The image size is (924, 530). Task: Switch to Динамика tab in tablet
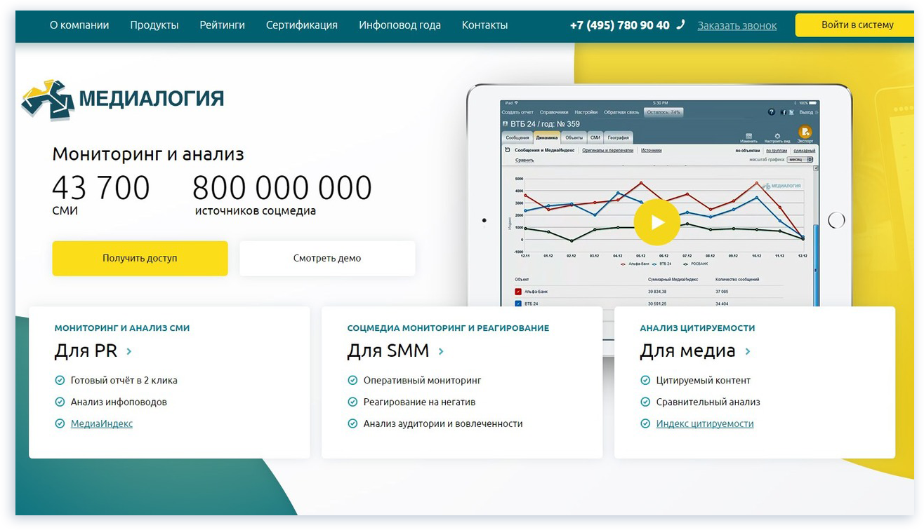tap(547, 137)
